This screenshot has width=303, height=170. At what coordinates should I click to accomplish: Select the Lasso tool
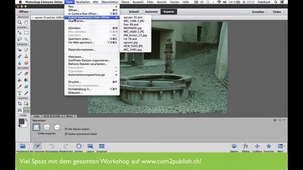(19, 39)
